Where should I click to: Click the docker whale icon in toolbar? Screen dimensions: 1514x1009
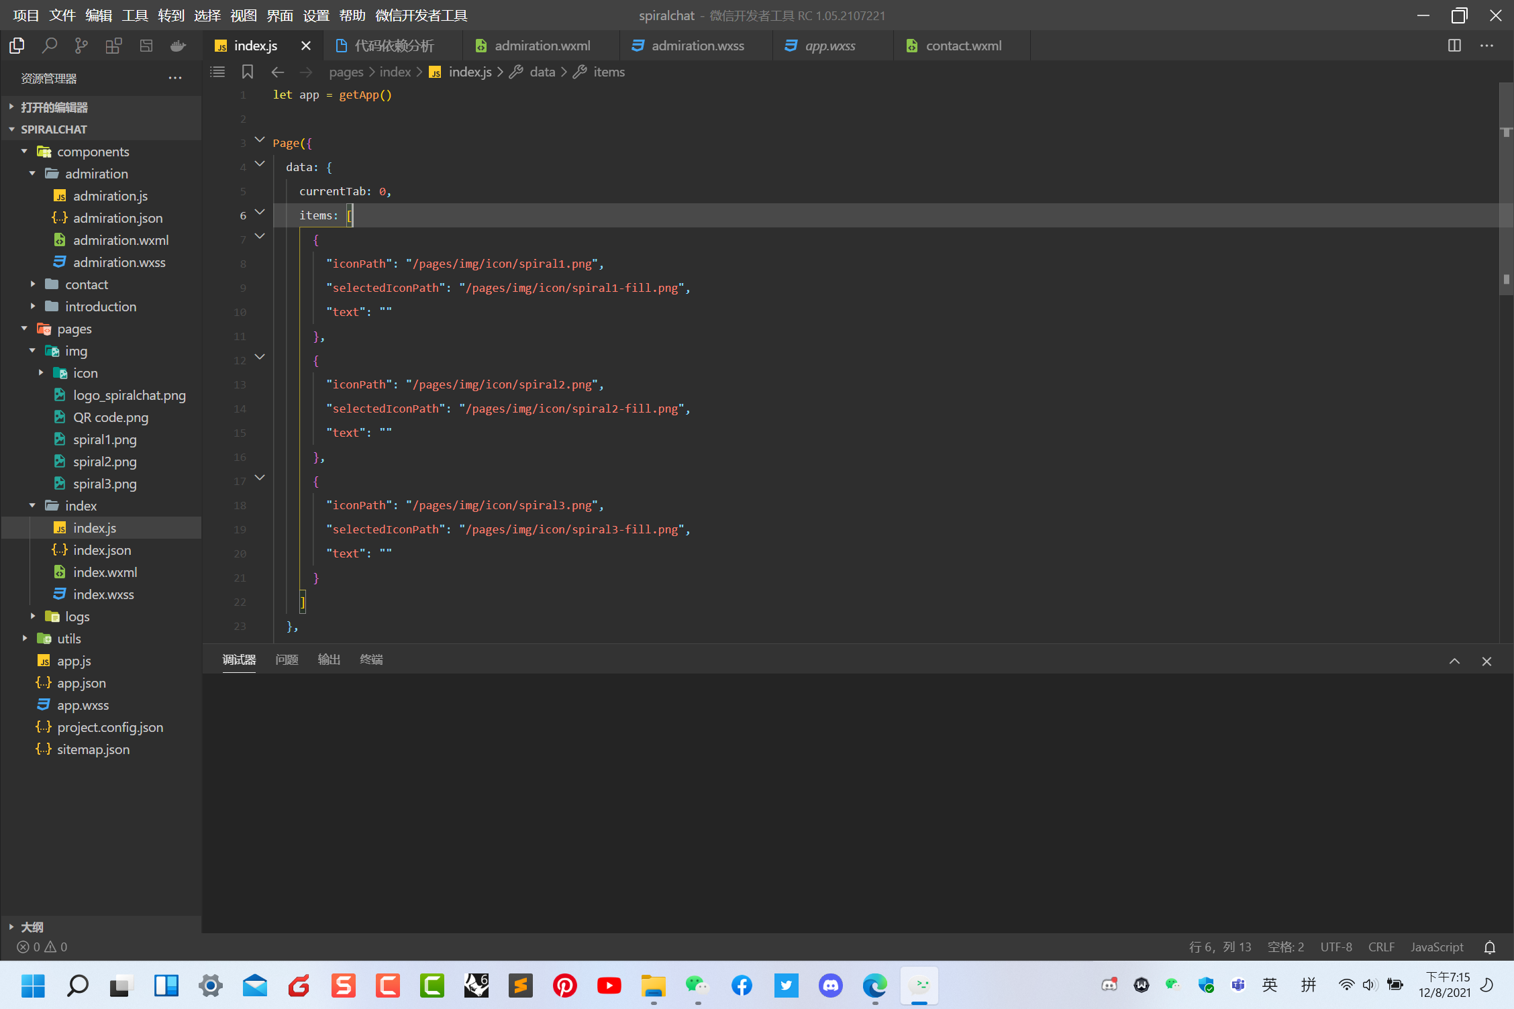pos(178,46)
